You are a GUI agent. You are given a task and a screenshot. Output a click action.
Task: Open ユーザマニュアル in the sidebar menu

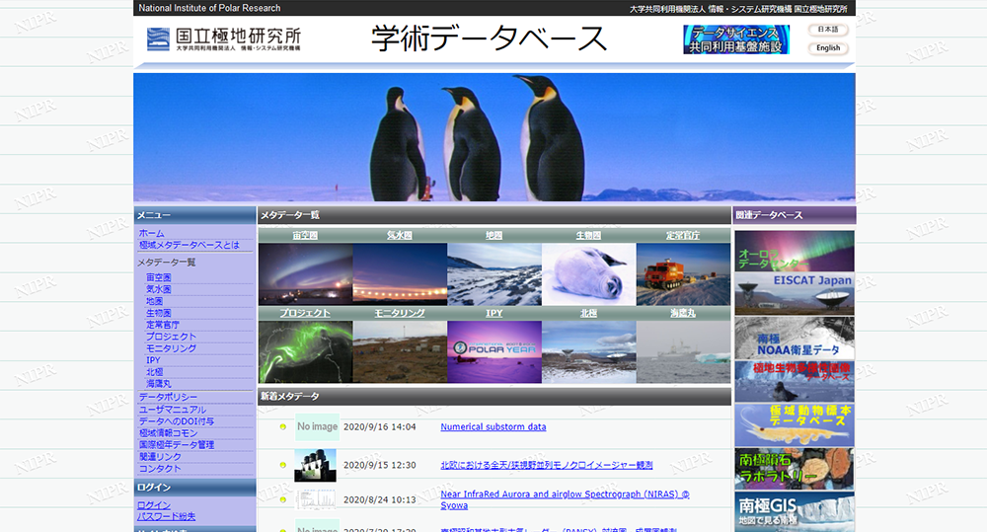pos(172,410)
